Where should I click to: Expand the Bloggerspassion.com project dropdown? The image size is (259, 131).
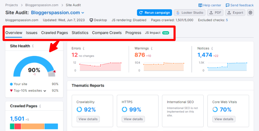click(83, 13)
